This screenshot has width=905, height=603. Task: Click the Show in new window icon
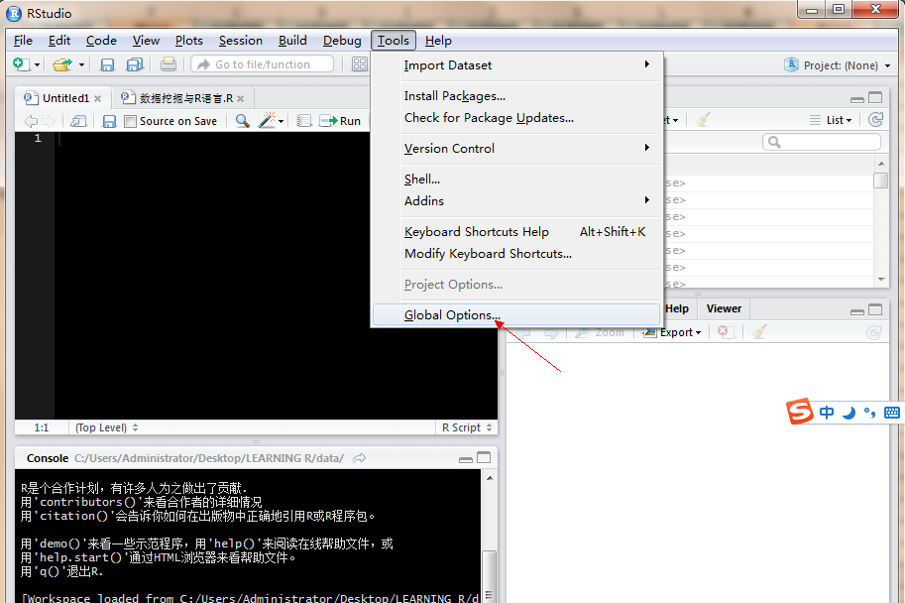point(78,121)
